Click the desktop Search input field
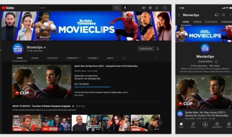The image size is (232, 137). [75, 8]
